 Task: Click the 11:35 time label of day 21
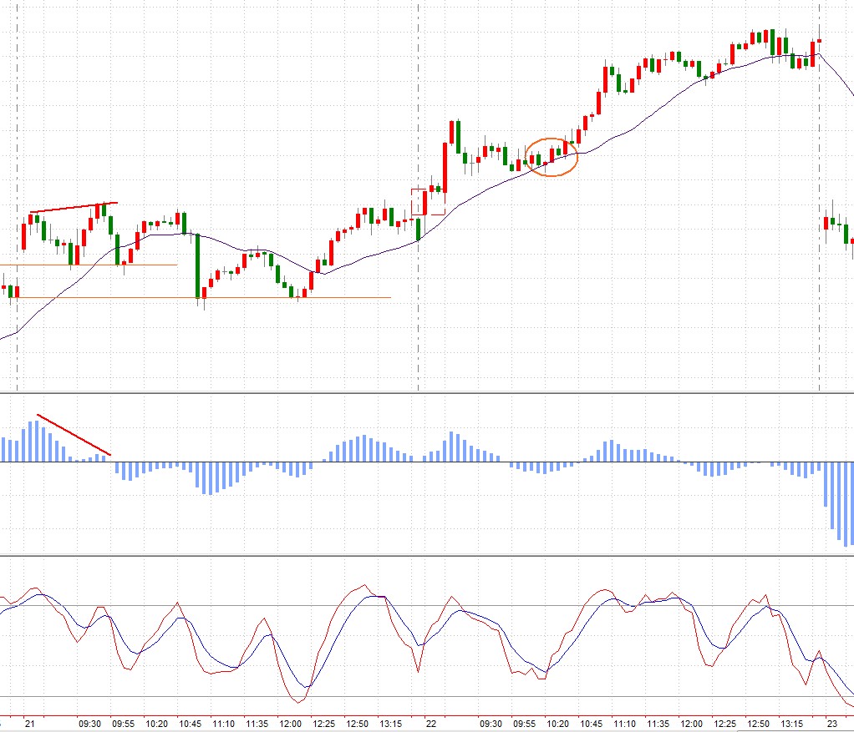point(257,724)
